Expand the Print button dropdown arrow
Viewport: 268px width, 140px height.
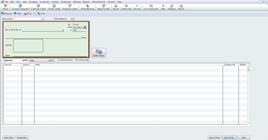tap(34, 13)
